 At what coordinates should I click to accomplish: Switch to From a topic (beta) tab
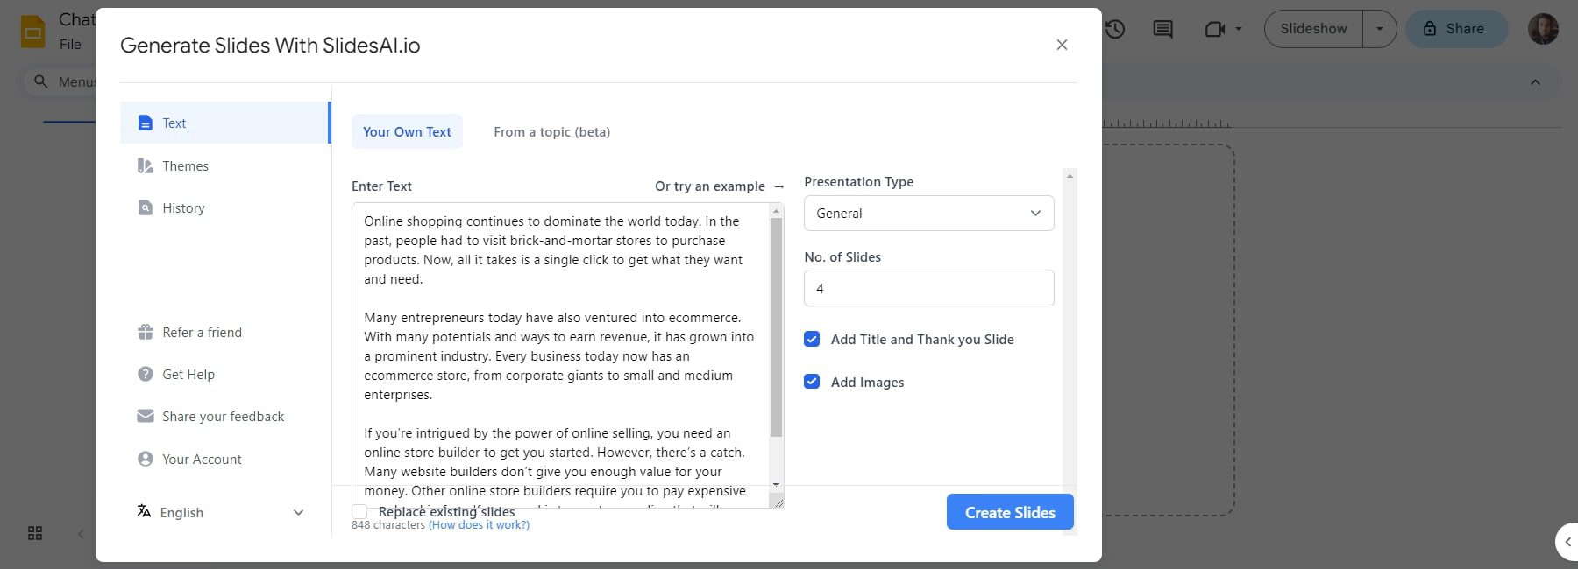[551, 131]
